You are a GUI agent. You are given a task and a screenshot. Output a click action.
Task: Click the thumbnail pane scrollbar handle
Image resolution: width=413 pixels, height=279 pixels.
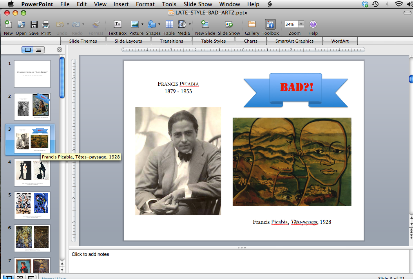click(x=62, y=77)
